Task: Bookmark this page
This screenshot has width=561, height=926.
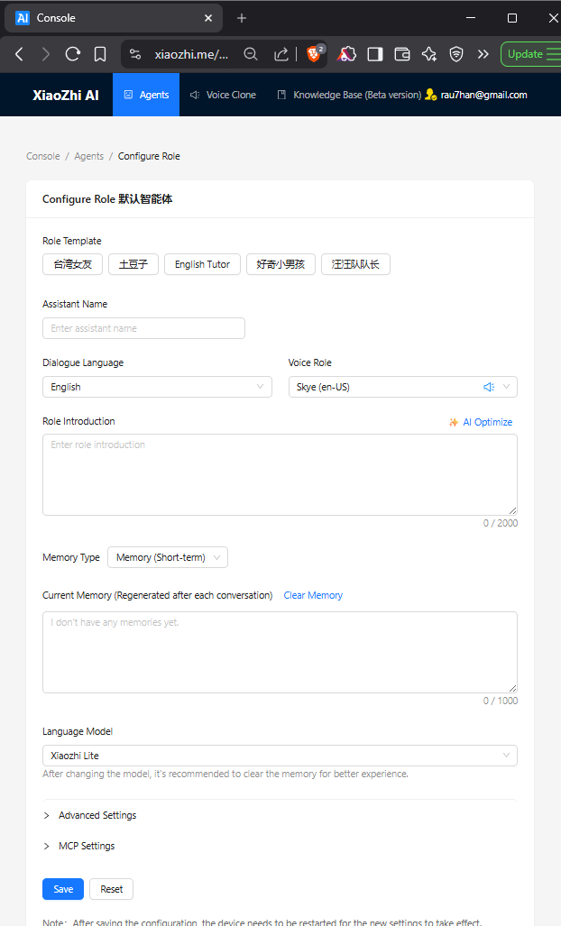Action: (100, 54)
